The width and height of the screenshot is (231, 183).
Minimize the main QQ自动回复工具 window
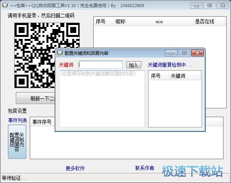tap(196, 6)
